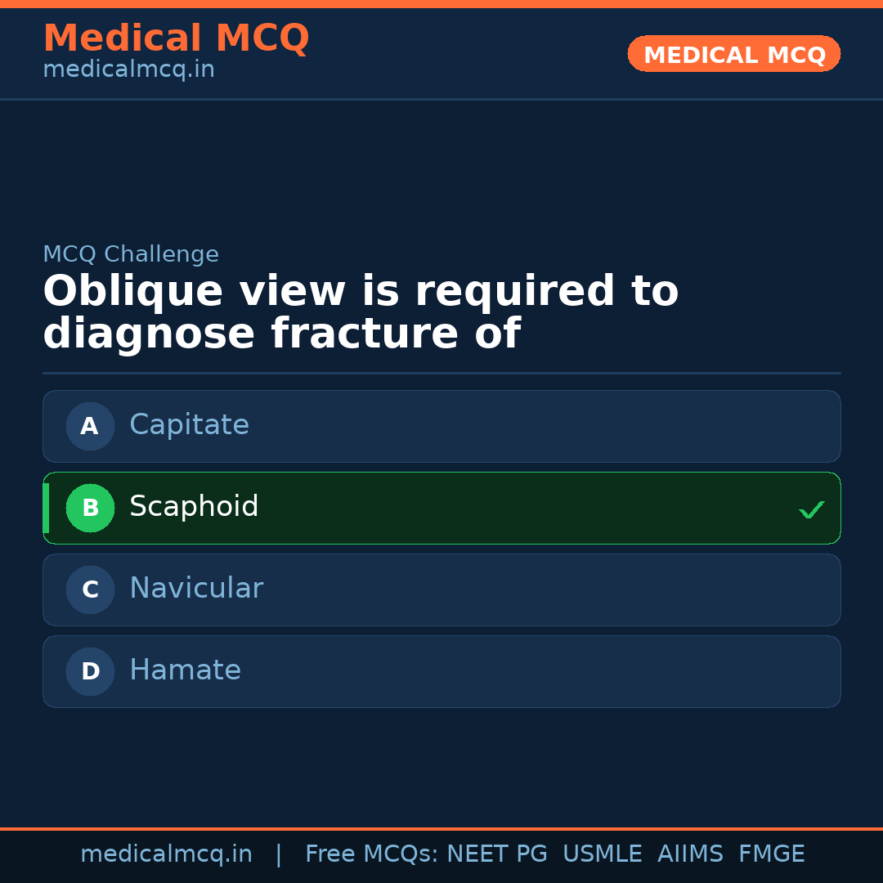This screenshot has width=883, height=883.
Task: Click the USMLE footer text
Action: pyautogui.click(x=603, y=854)
